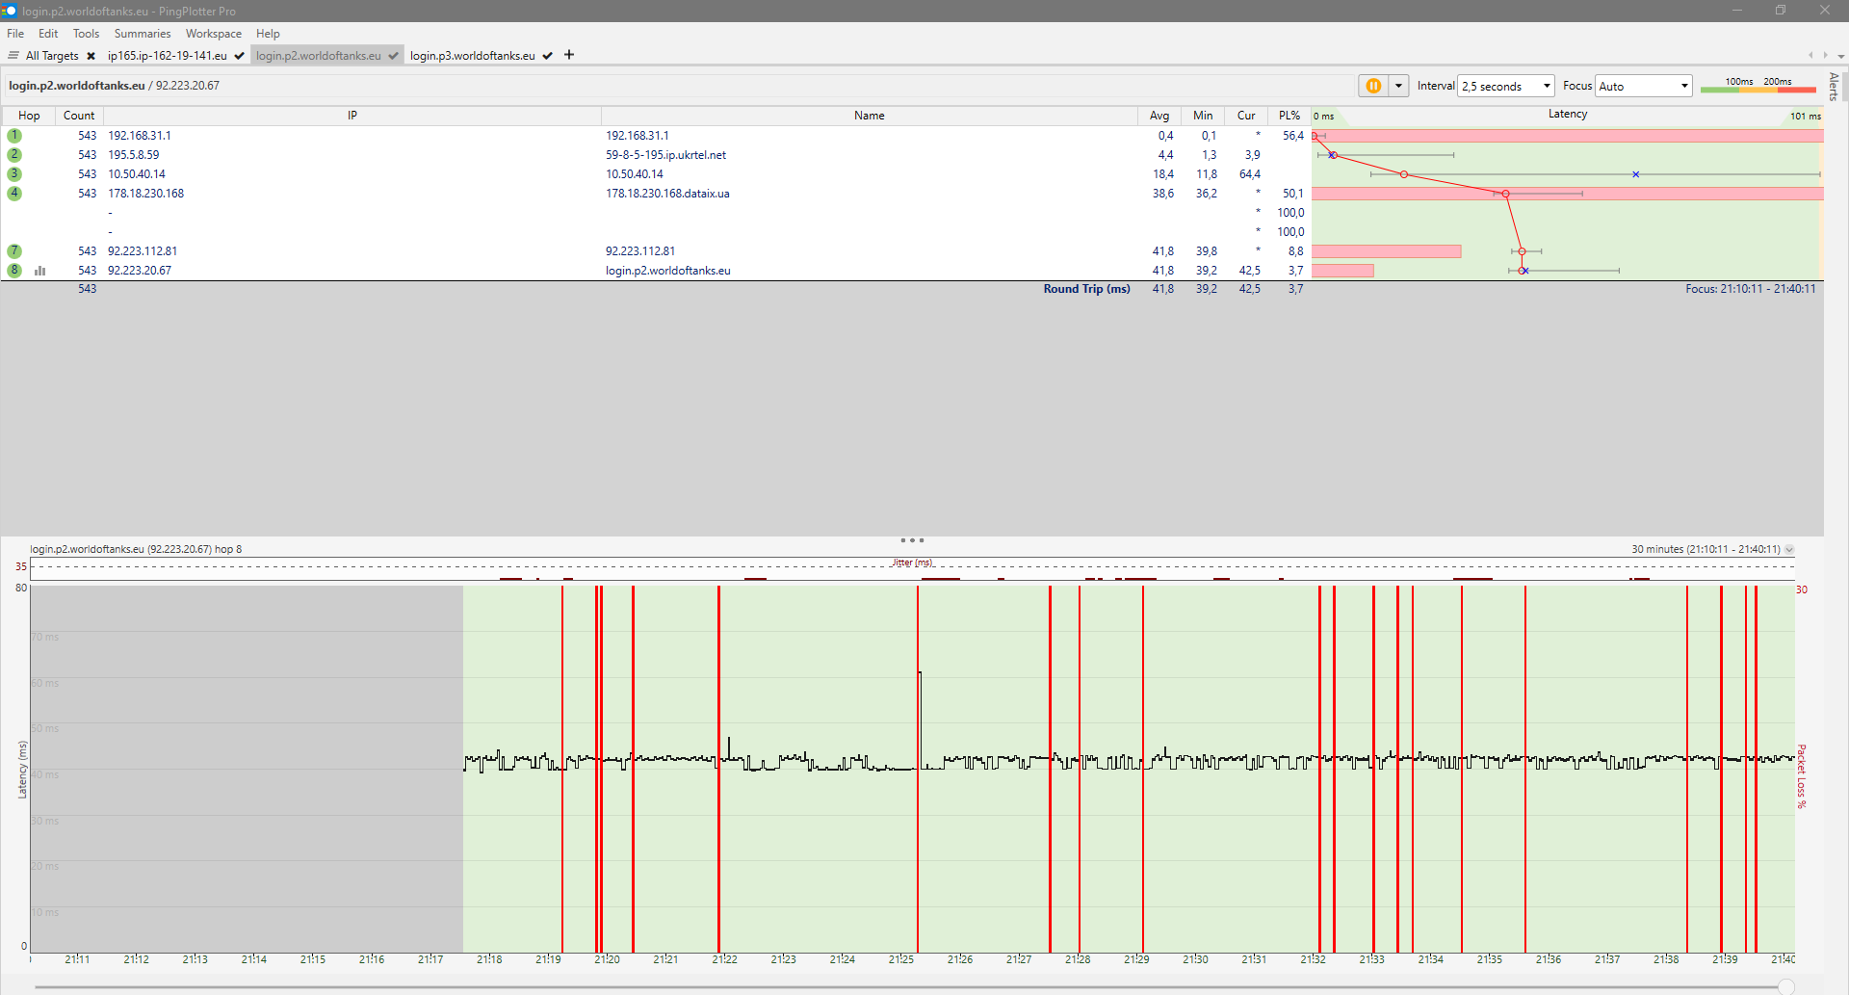Click the 100ms 200ms latency color scale

(1758, 86)
